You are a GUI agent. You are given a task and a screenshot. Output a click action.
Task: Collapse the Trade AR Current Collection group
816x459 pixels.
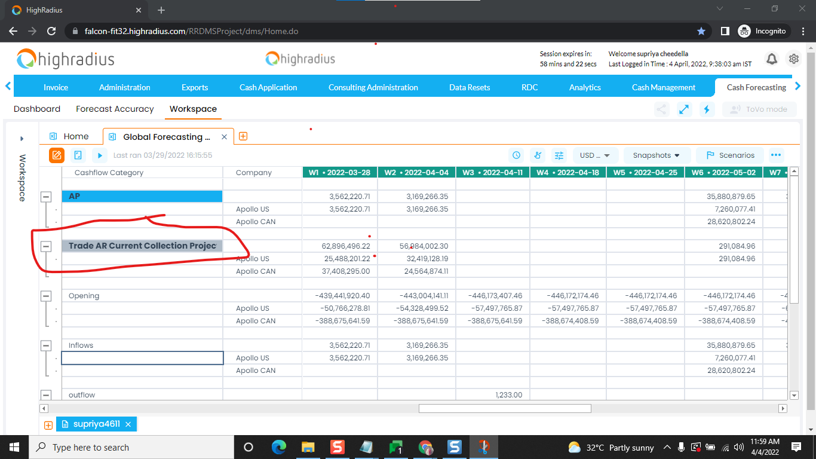46,246
